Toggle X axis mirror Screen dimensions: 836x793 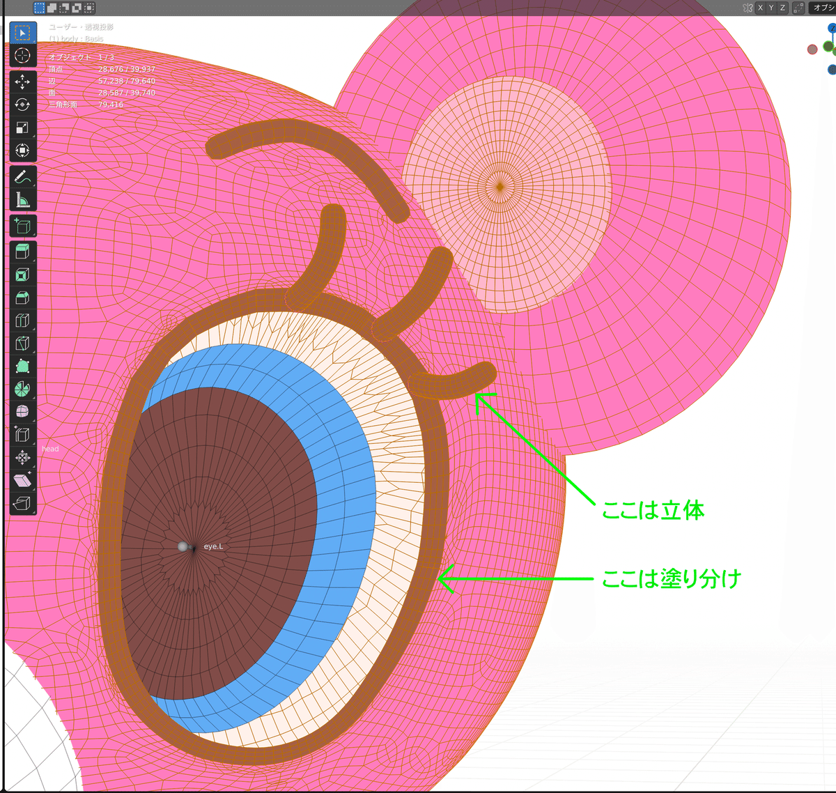[760, 8]
